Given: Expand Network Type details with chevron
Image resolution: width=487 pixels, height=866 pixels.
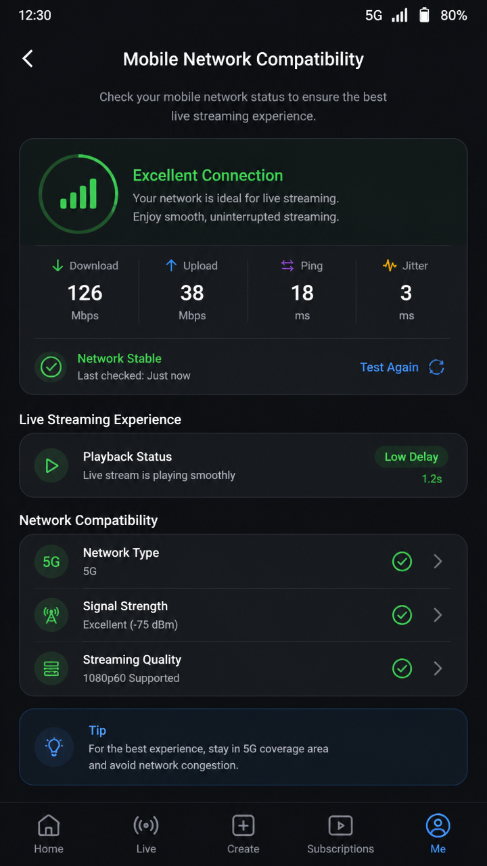Looking at the screenshot, I should coord(438,562).
